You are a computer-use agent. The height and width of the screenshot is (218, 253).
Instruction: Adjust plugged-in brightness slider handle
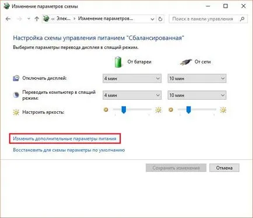(x=188, y=110)
